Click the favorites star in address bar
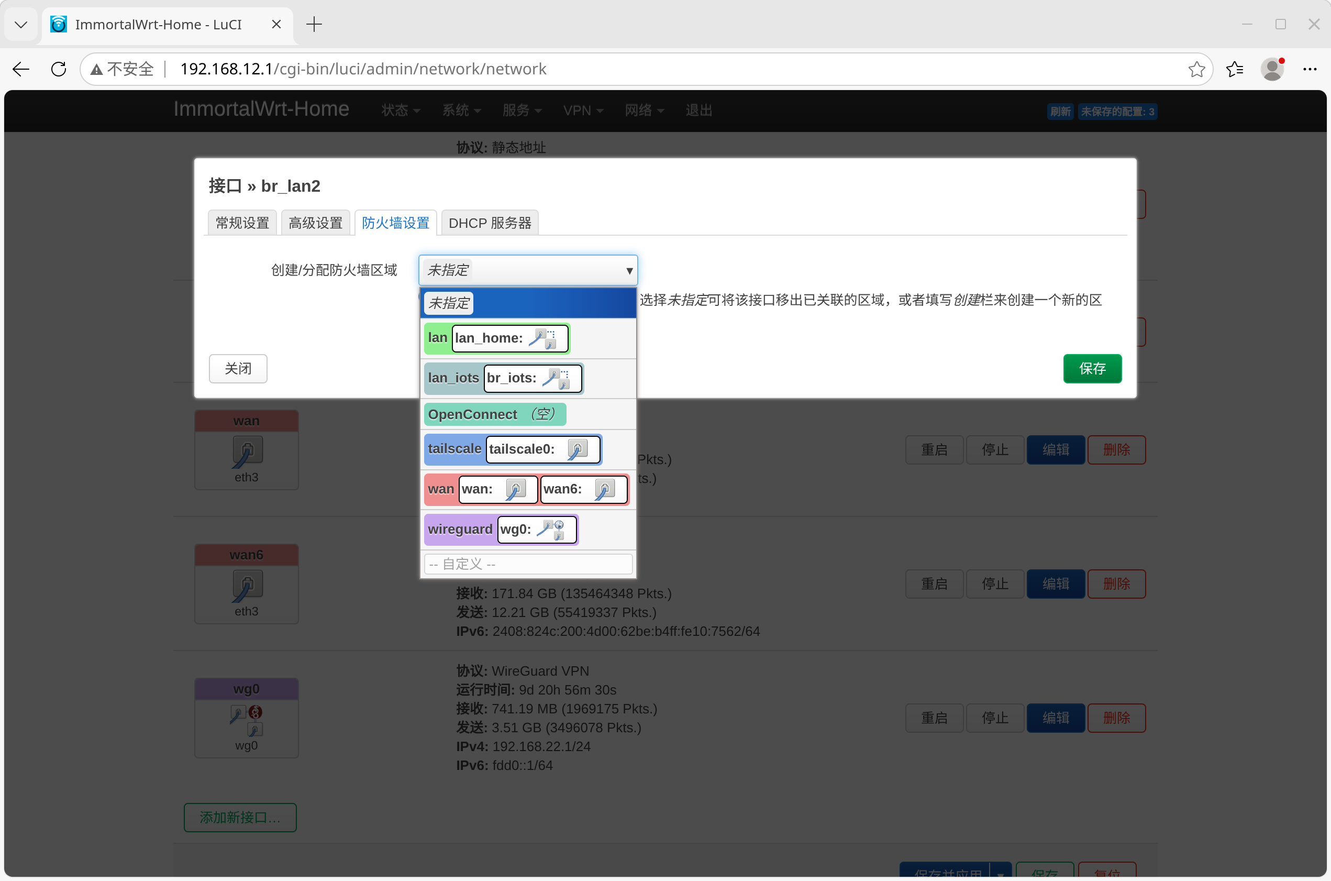The width and height of the screenshot is (1331, 881). (x=1196, y=69)
